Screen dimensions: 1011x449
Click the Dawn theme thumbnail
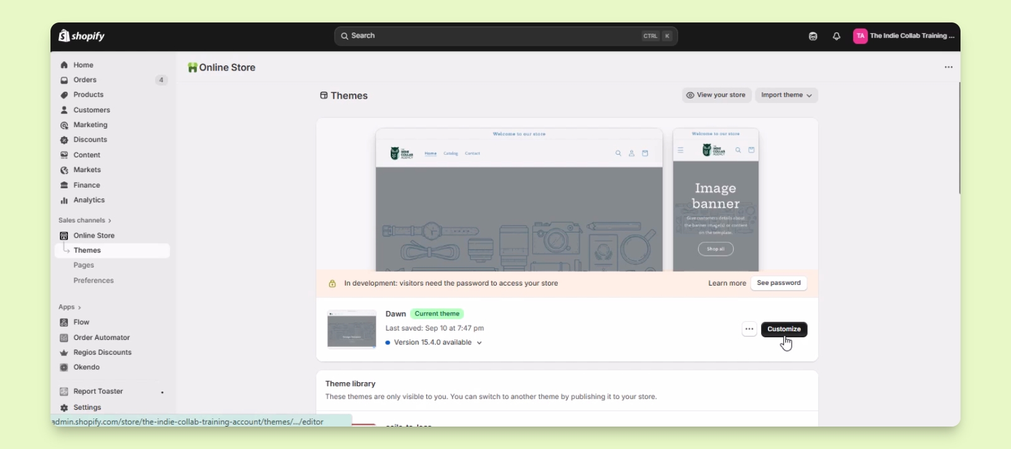352,329
